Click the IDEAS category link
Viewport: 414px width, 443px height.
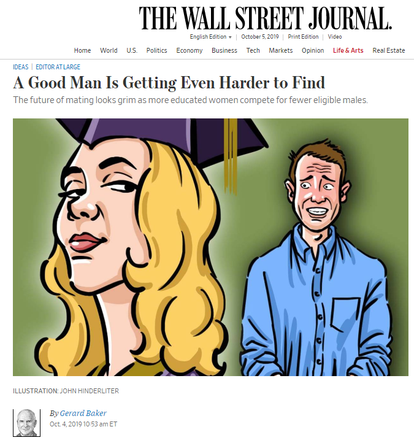pos(21,67)
